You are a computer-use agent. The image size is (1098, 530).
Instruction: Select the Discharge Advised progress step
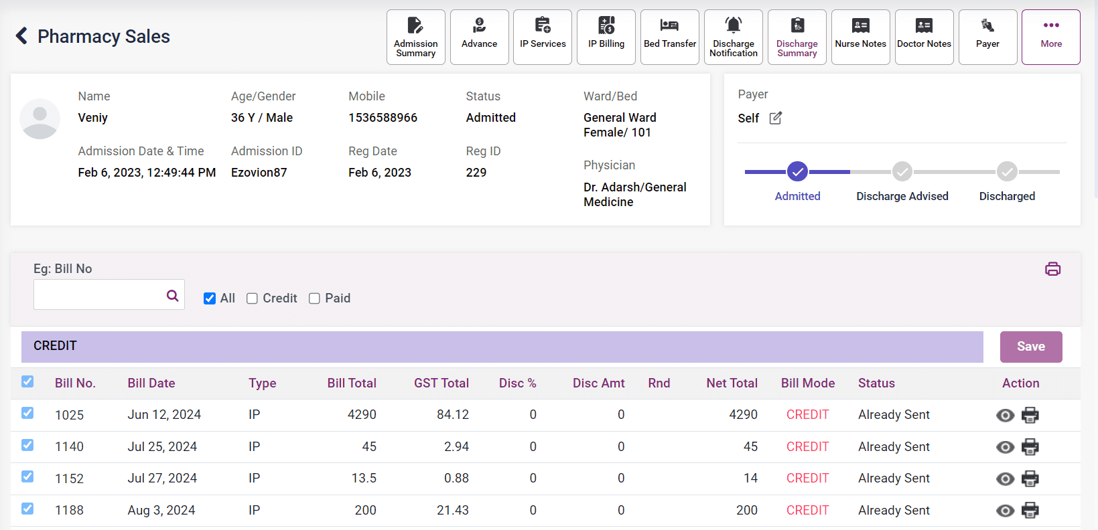click(902, 172)
